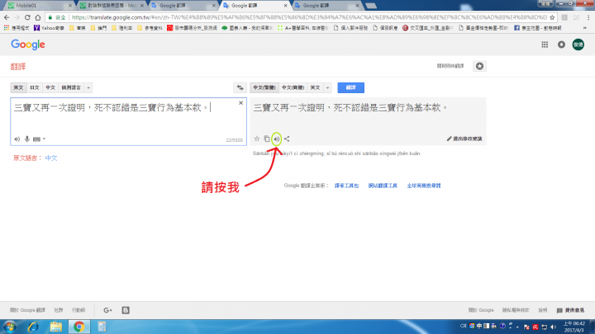Click suggest an edit pencil link
This screenshot has width=595, height=334.
[x=464, y=139]
